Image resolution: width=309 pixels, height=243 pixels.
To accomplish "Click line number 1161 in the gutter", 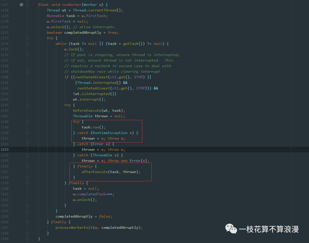I will point(5,194).
